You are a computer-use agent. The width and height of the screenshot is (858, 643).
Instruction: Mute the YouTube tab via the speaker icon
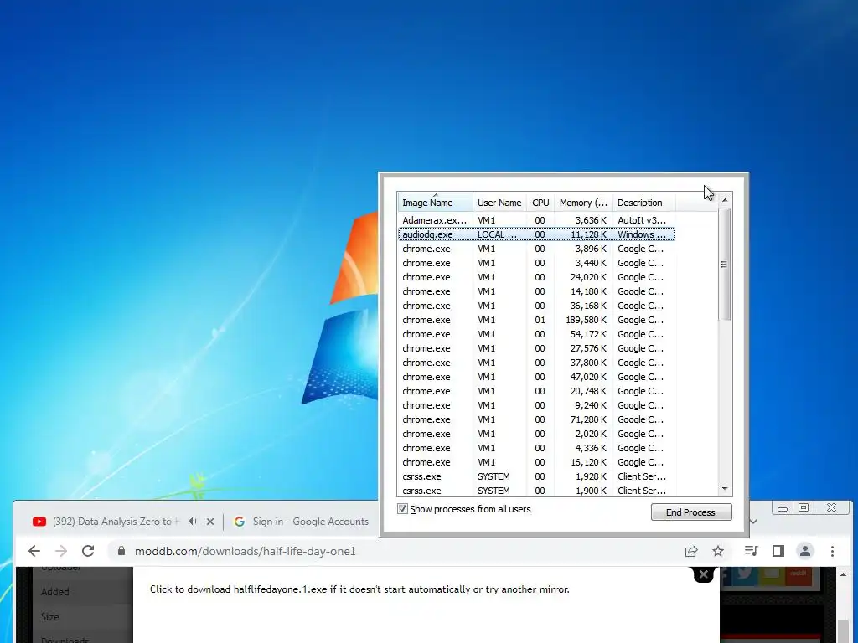coord(192,522)
